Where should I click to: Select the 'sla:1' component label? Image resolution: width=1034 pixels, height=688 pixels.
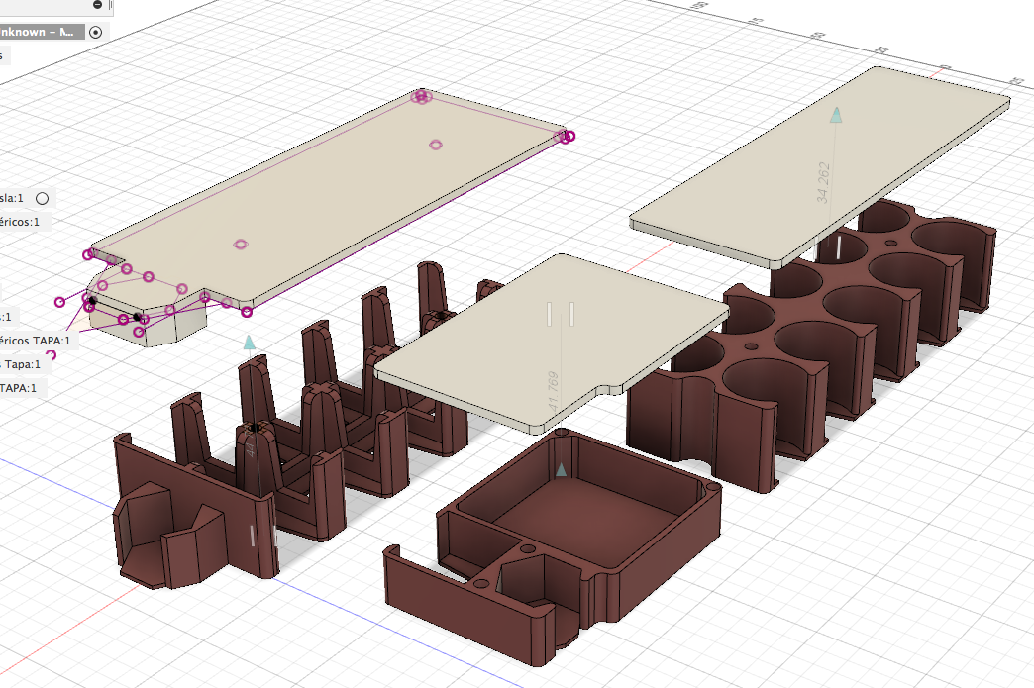12,198
